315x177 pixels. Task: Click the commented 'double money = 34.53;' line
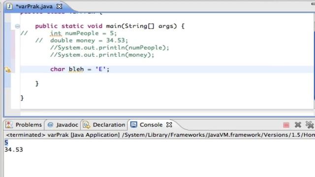coord(89,40)
